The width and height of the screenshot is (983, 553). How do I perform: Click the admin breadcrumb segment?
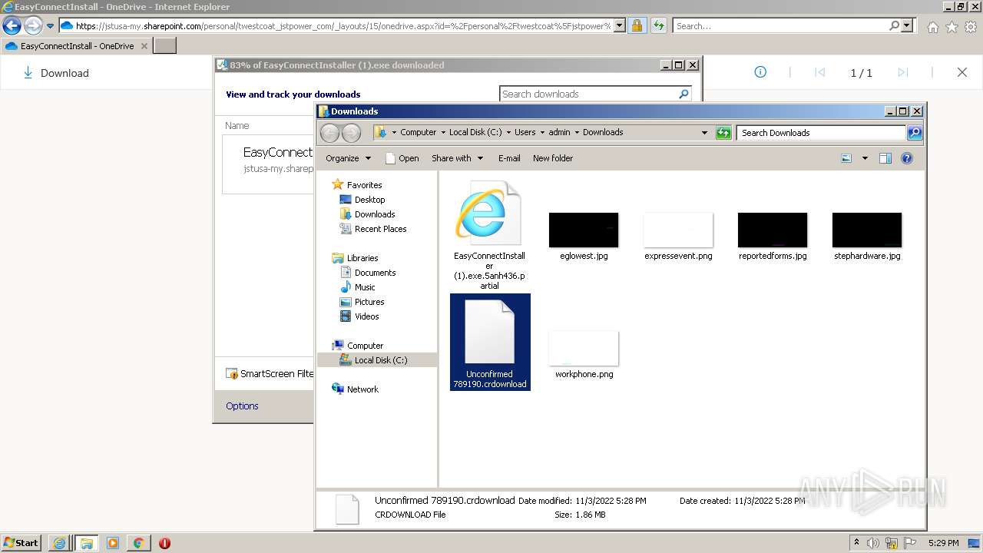click(x=559, y=132)
